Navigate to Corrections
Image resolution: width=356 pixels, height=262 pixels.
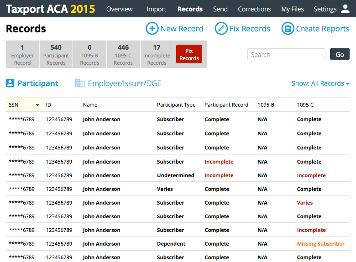tap(254, 9)
